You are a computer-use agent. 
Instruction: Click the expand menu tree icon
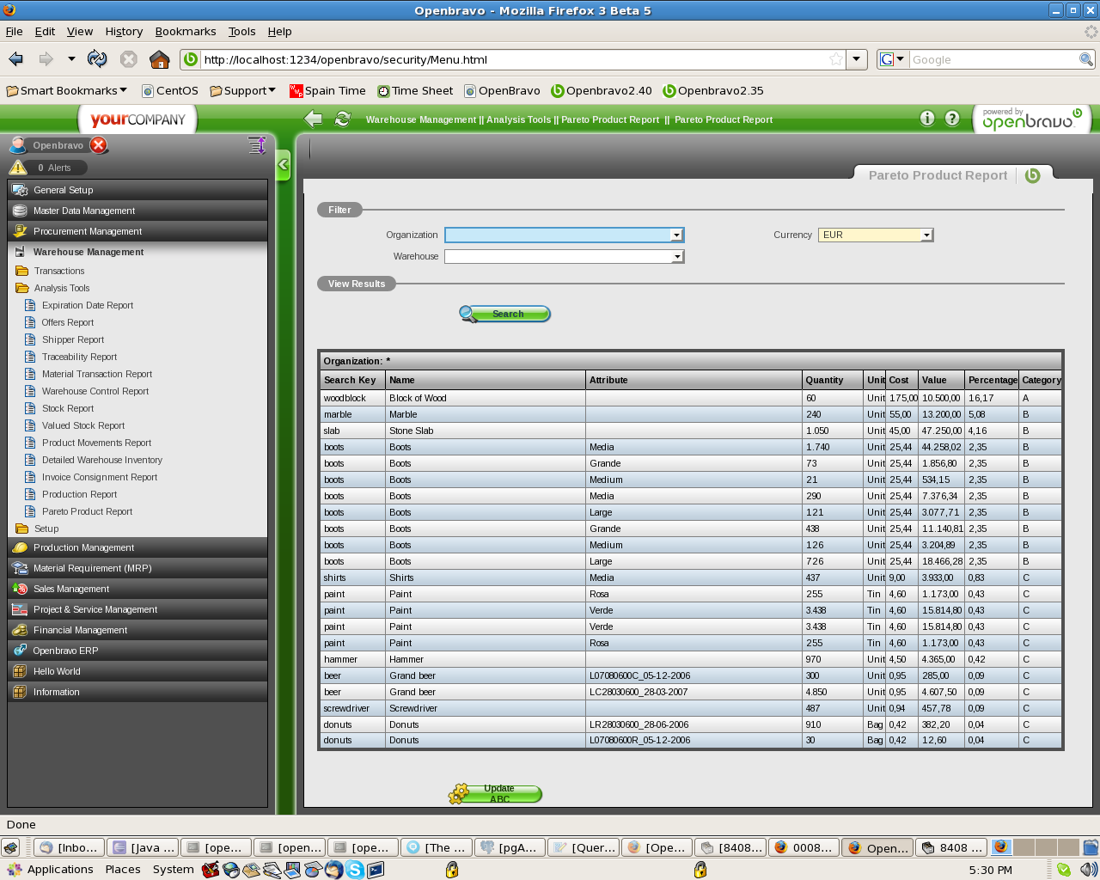click(256, 145)
